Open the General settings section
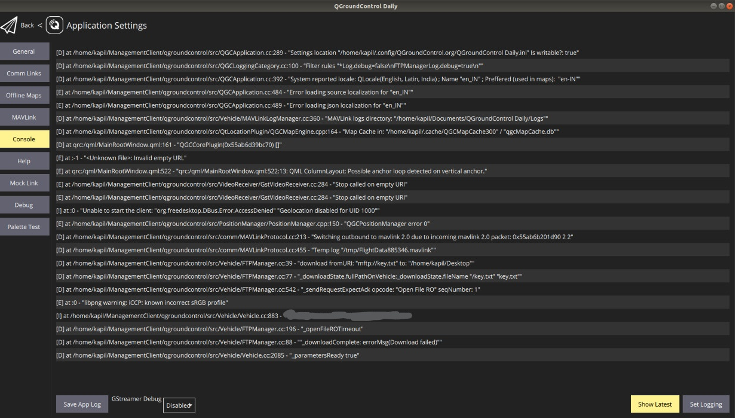 [x=24, y=51]
